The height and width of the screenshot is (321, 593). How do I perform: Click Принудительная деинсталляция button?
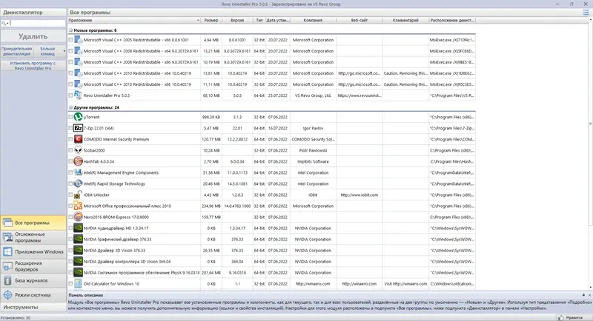(16, 51)
